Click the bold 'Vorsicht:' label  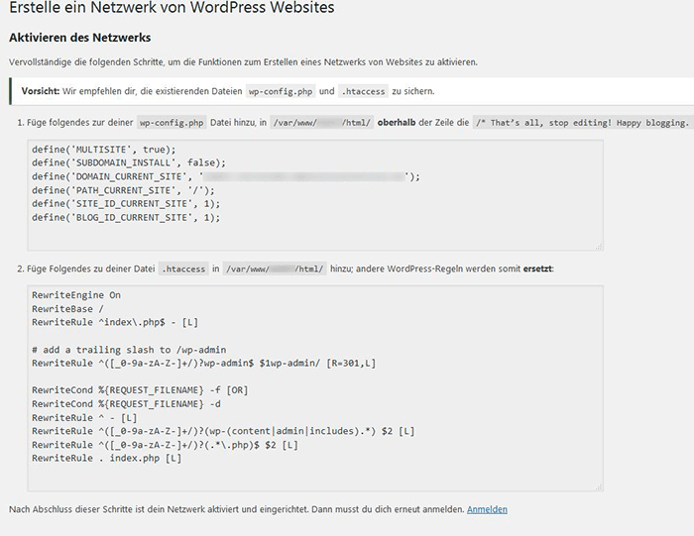click(x=41, y=91)
